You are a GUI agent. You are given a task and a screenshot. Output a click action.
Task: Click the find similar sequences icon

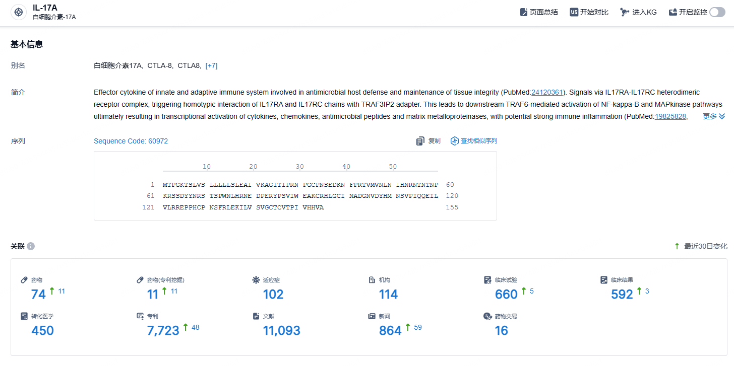pos(455,141)
